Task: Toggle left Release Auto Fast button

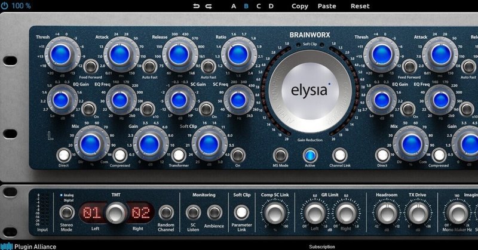Action: coord(209,66)
